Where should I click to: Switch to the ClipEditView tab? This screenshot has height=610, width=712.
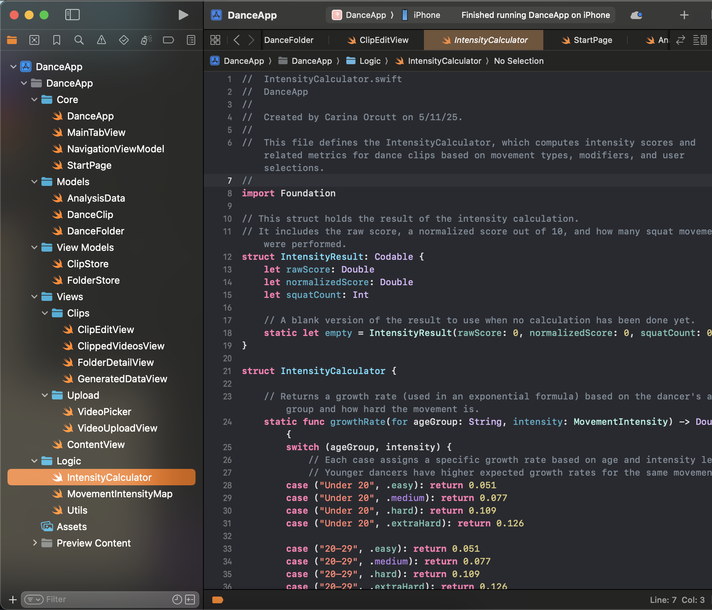(378, 40)
